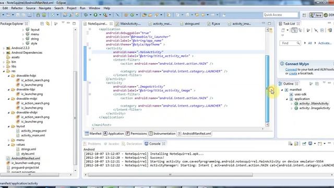
Task: Toggle Link with Editor in Package Explorer
Action: pos(48,23)
